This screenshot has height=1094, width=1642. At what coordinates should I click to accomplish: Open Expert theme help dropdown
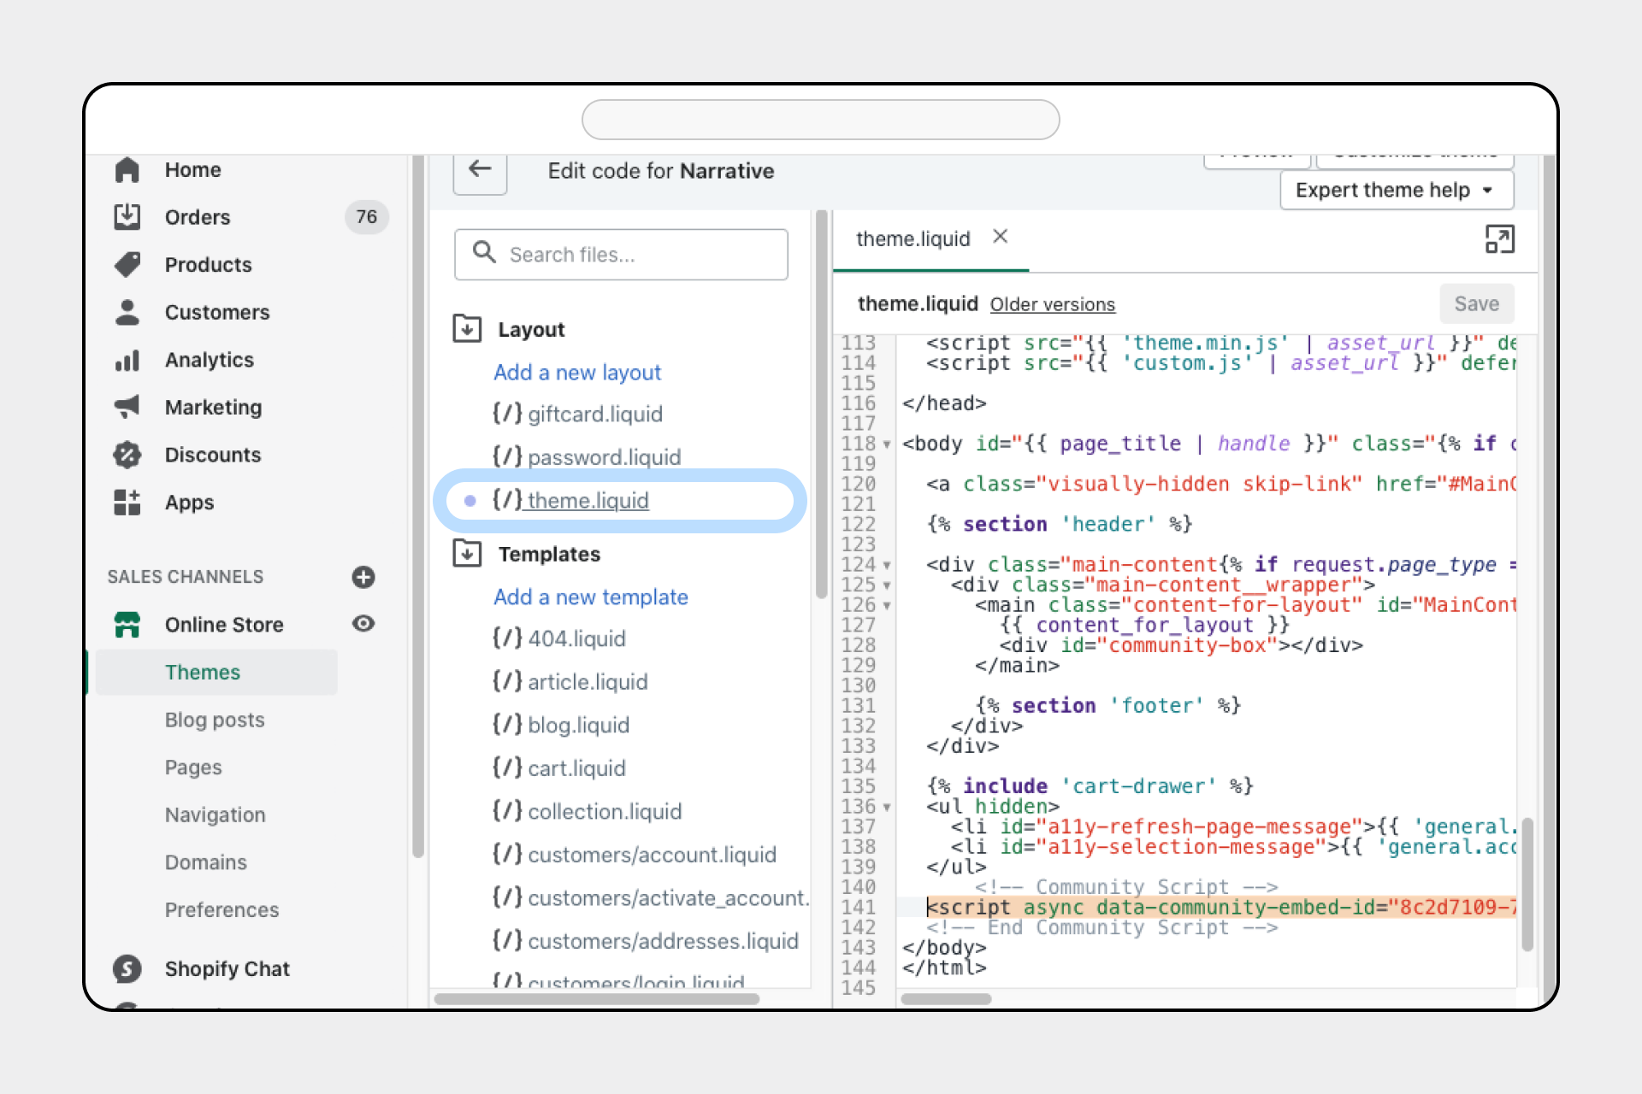point(1397,190)
